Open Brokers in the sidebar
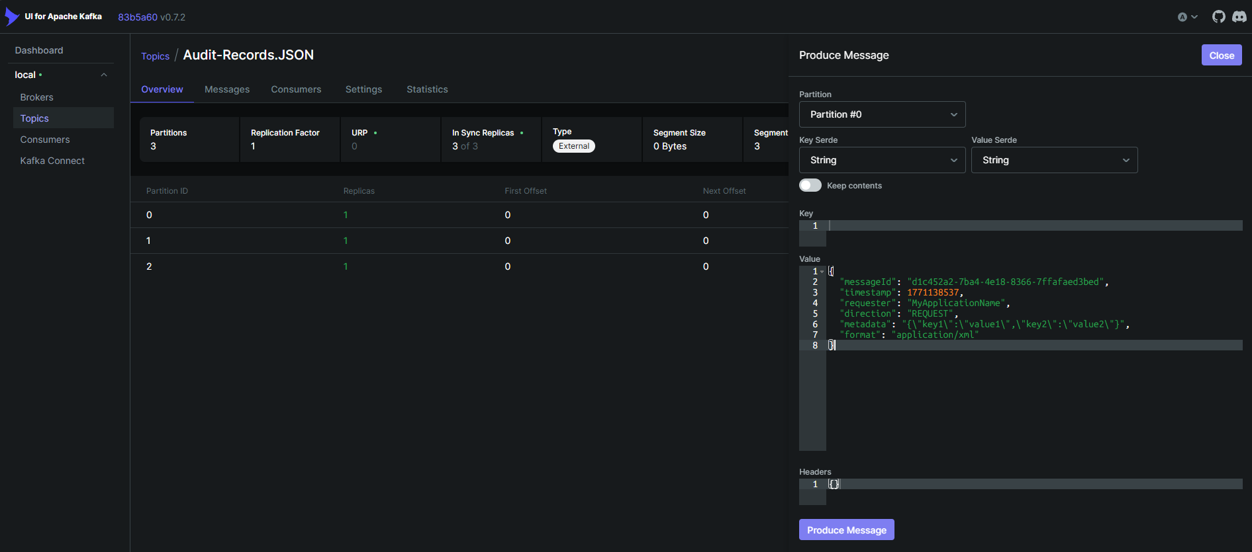Viewport: 1252px width, 552px height. pyautogui.click(x=37, y=97)
